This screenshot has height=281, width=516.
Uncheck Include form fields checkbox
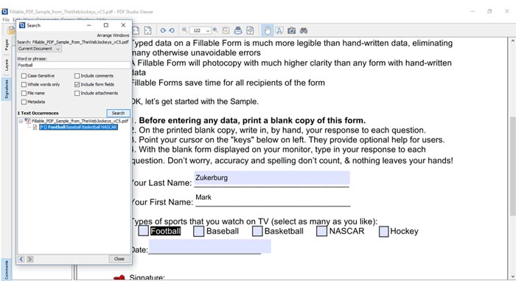[x=77, y=85]
